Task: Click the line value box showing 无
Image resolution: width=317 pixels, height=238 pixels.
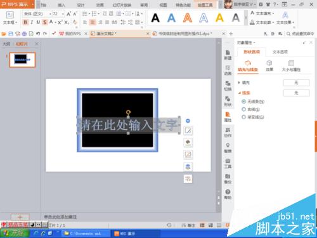Action: [x=296, y=93]
